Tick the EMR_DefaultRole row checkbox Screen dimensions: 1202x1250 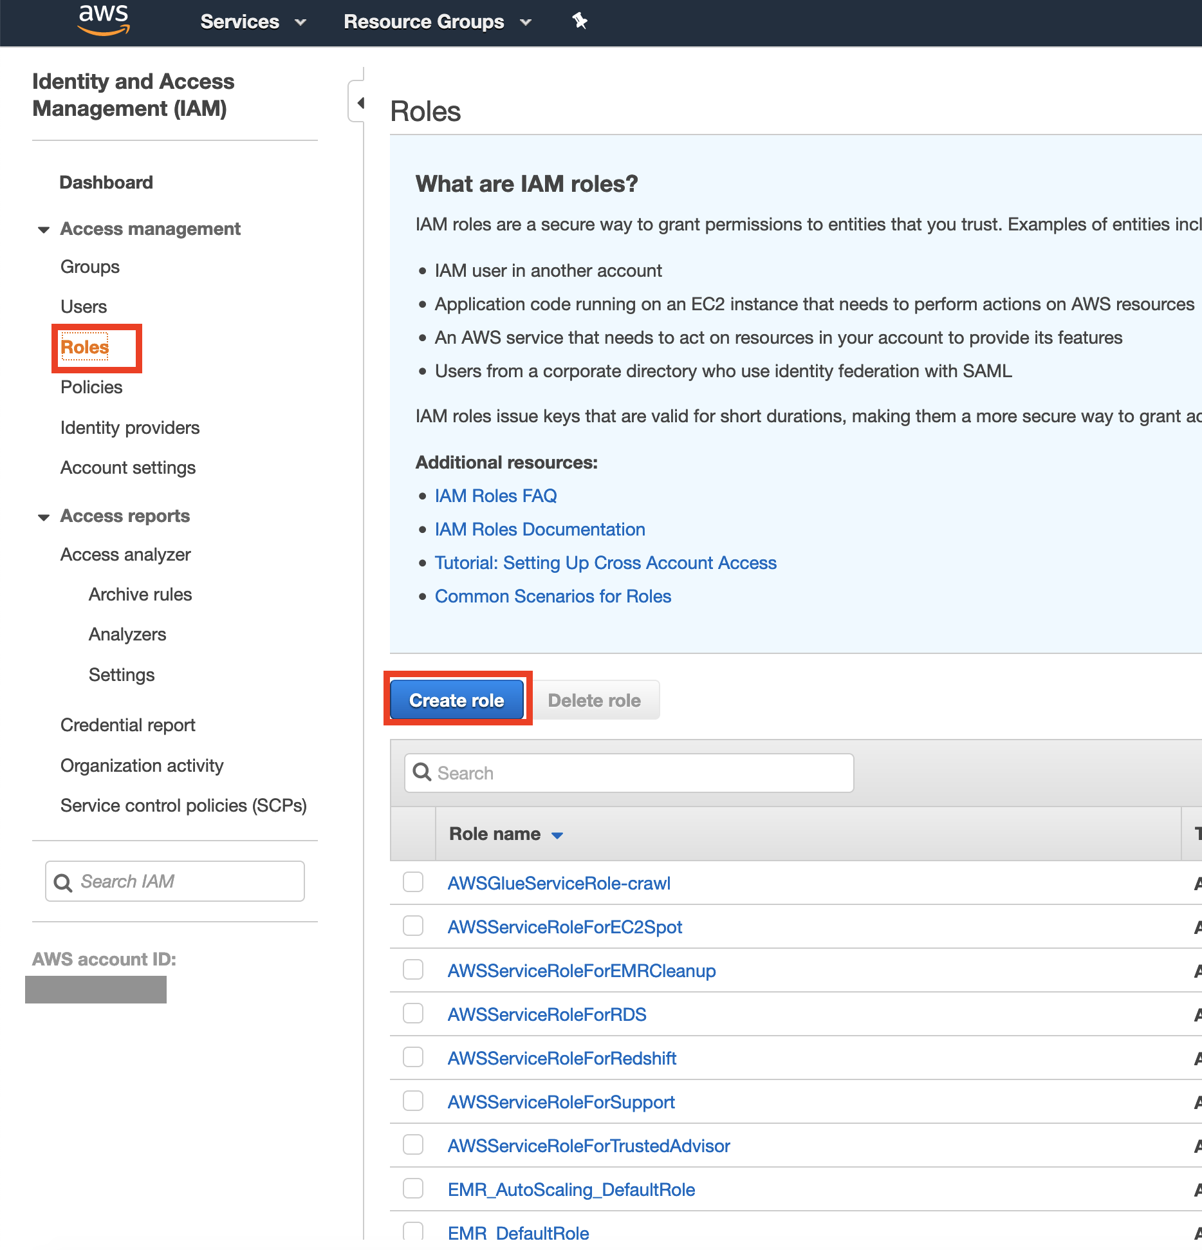(413, 1231)
